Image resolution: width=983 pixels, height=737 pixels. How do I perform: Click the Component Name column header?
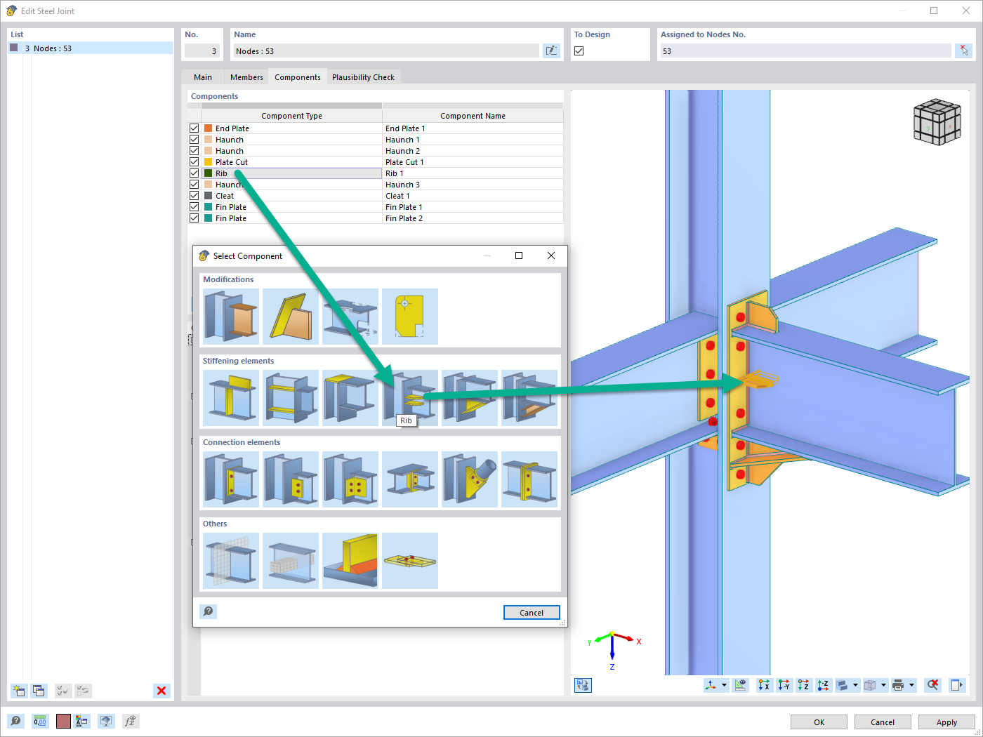click(473, 116)
